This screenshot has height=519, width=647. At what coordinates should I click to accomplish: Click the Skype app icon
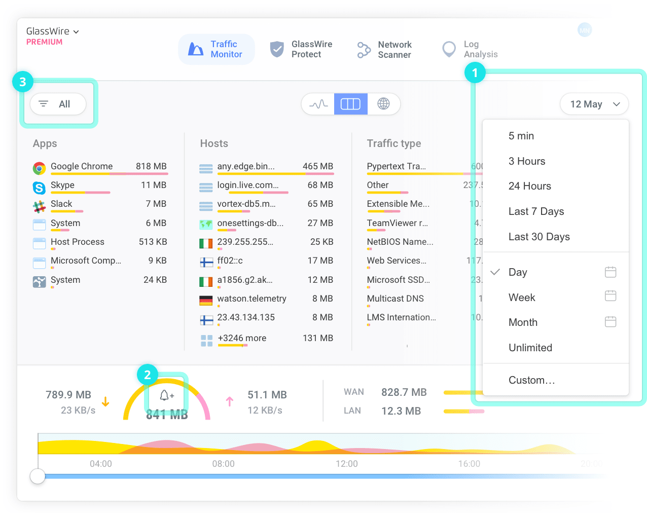(x=39, y=188)
